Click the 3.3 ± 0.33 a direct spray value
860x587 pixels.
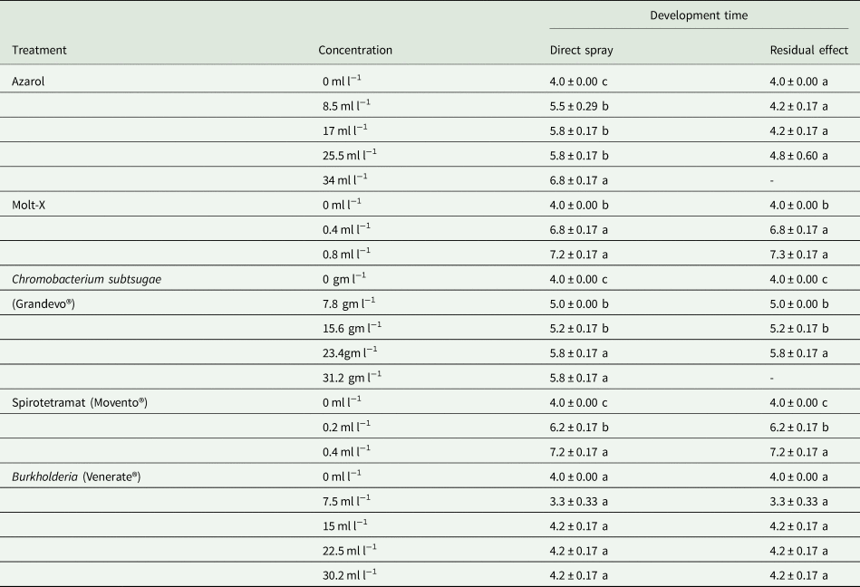(x=579, y=501)
